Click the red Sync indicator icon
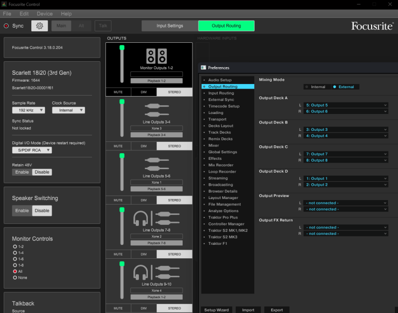 pyautogui.click(x=6, y=26)
